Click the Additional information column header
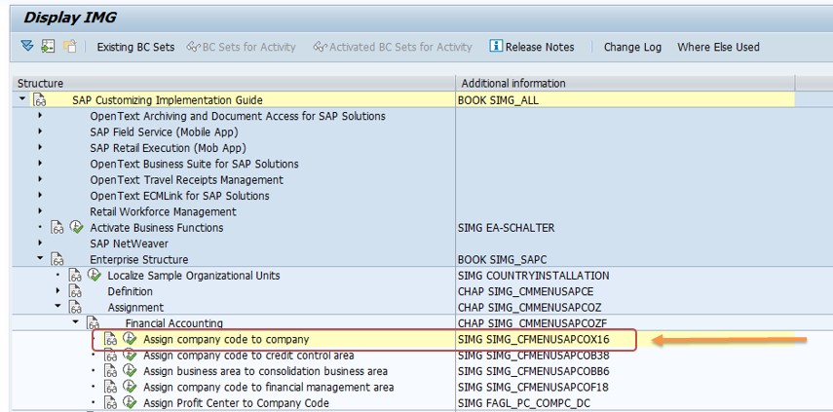Viewport: 833px width, 412px height. tap(625, 84)
